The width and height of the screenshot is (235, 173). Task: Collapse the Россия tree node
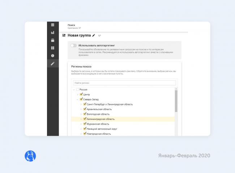click(x=74, y=89)
